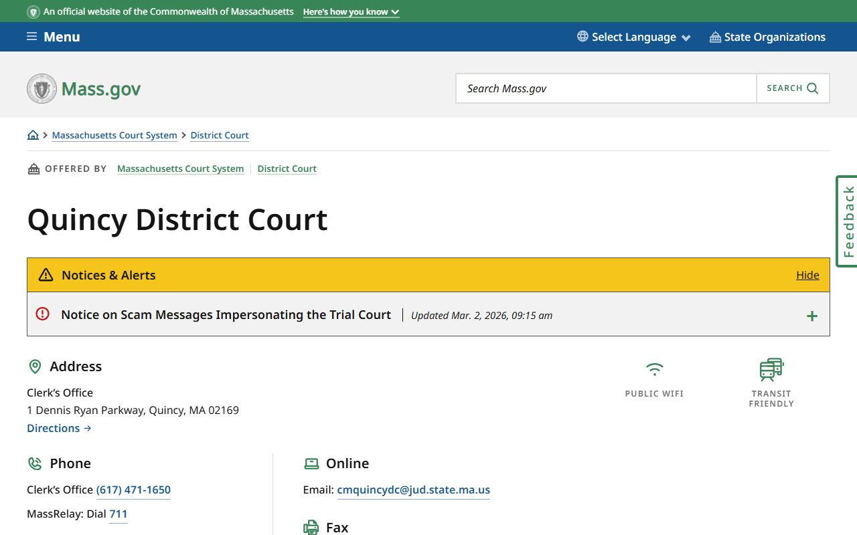
Task: Open the Select Language dropdown
Action: [x=633, y=37]
